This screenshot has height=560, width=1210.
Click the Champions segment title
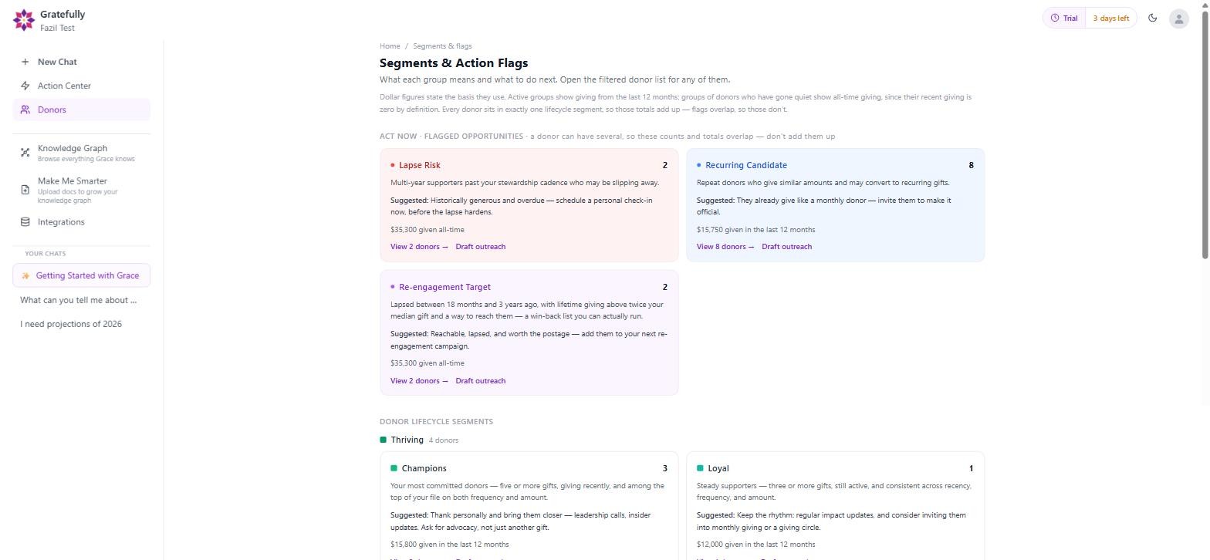[x=424, y=468]
